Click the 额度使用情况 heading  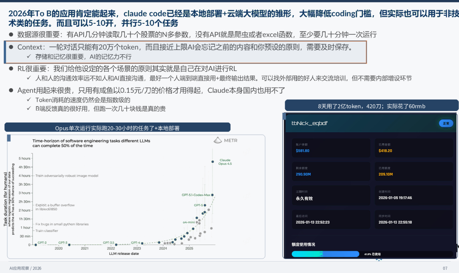click(x=303, y=245)
